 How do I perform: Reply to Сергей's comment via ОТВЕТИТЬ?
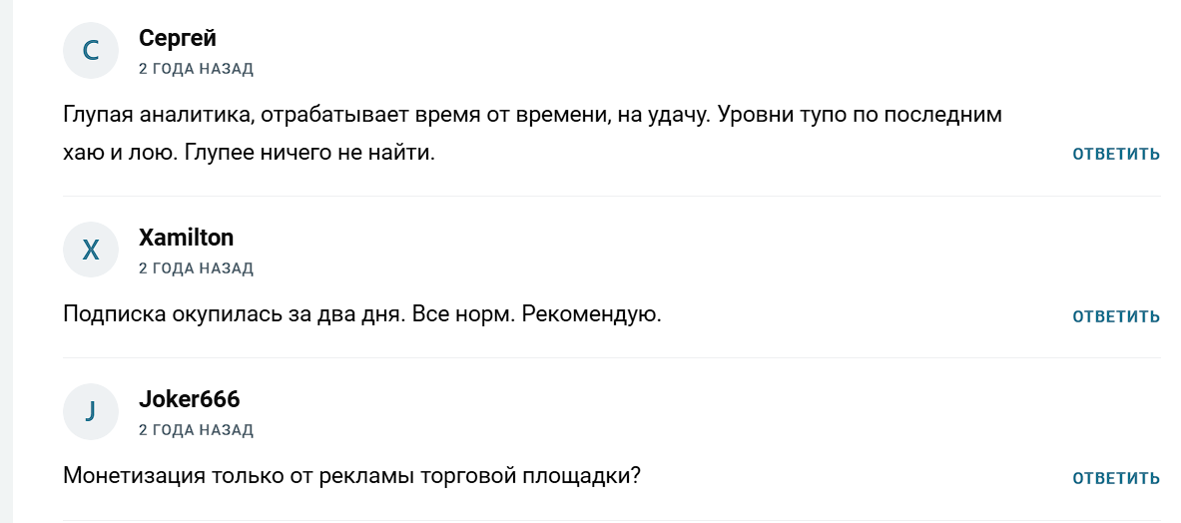(x=1116, y=154)
